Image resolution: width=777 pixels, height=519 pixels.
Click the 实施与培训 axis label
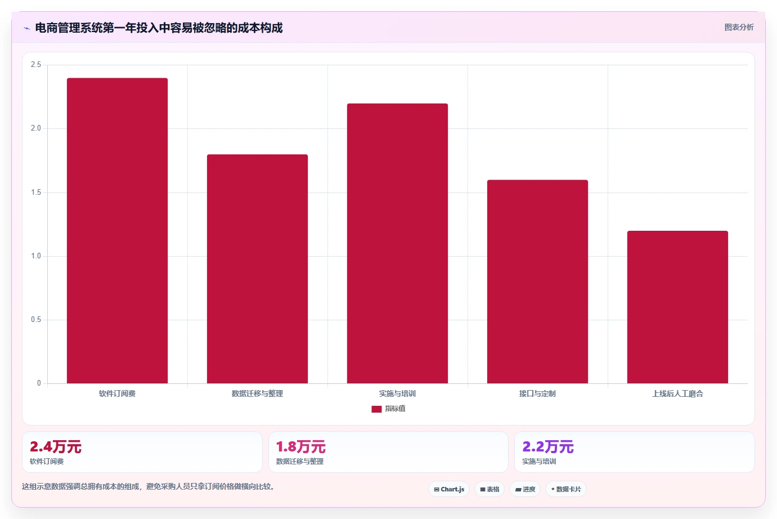397,393
